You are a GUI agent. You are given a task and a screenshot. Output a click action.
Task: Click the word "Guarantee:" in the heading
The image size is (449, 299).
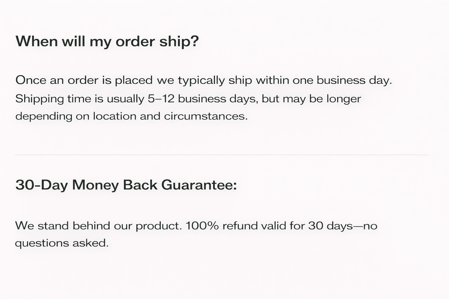pos(199,185)
